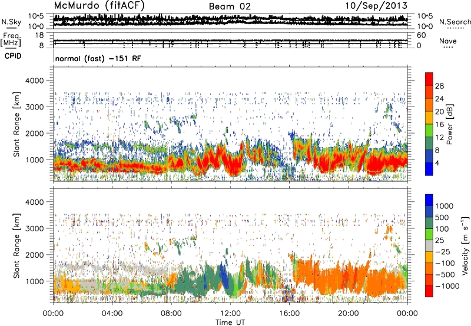Click the 'N.Sky' legend label

pyautogui.click(x=11, y=22)
